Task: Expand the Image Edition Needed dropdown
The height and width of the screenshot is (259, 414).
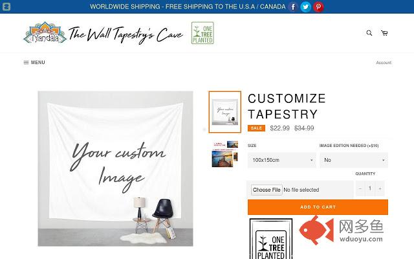Action: point(354,160)
